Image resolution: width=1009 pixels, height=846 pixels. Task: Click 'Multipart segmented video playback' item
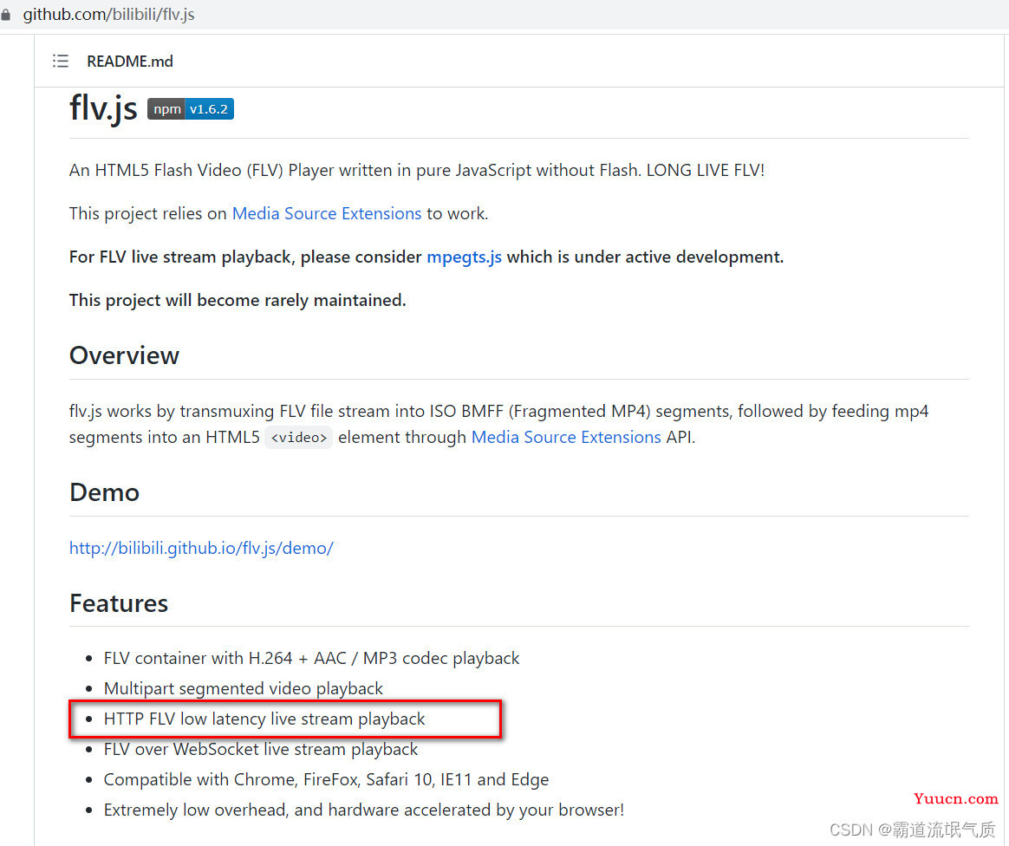(x=244, y=688)
